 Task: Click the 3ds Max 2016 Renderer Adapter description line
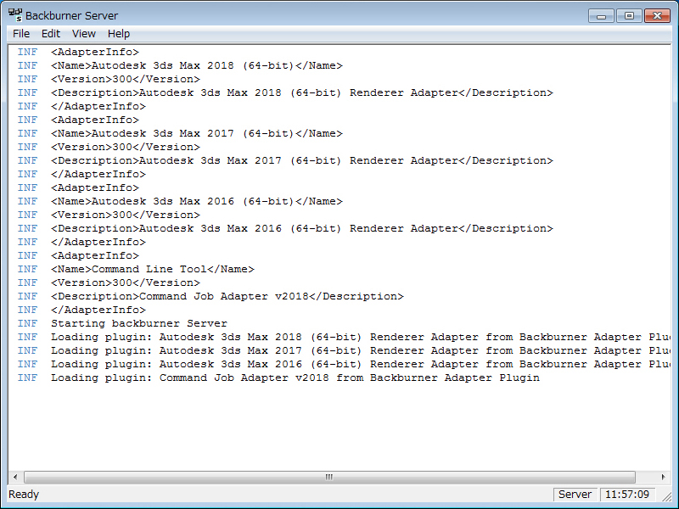click(x=302, y=228)
